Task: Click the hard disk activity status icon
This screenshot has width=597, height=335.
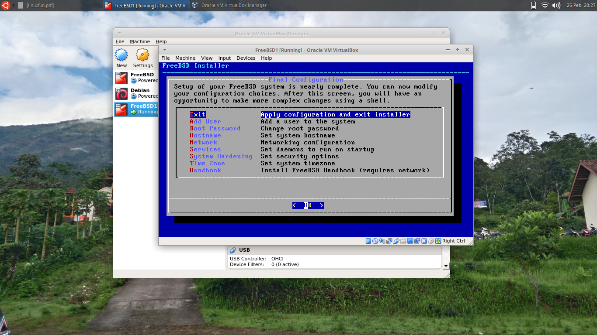Action: 368,241
